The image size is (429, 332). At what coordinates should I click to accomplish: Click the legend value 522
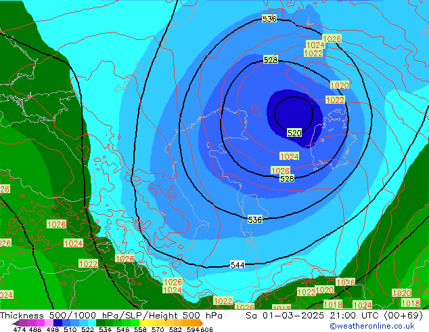pyautogui.click(x=87, y=329)
